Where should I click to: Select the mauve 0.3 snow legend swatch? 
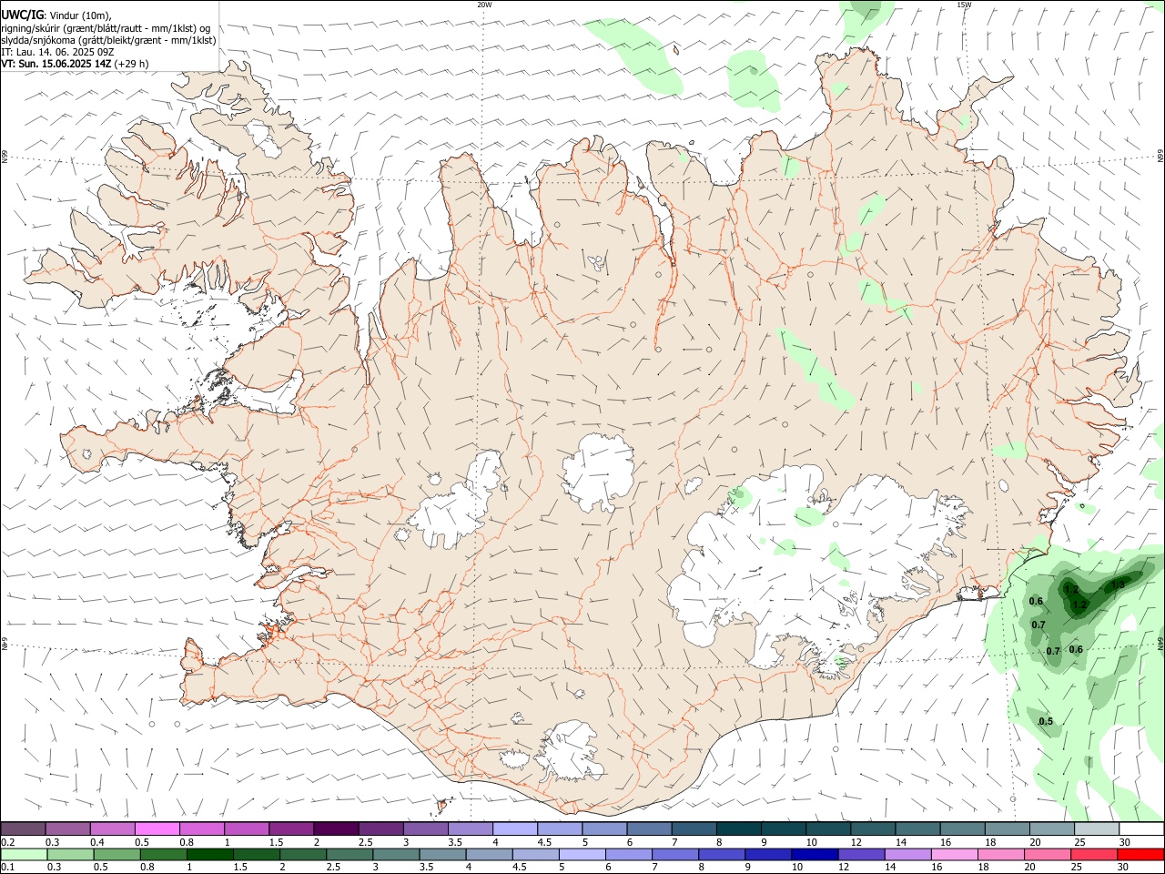click(67, 828)
